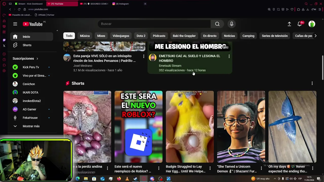Screen dimensions: 324x182
Task: Open browser downloads icon
Action: (308, 9)
